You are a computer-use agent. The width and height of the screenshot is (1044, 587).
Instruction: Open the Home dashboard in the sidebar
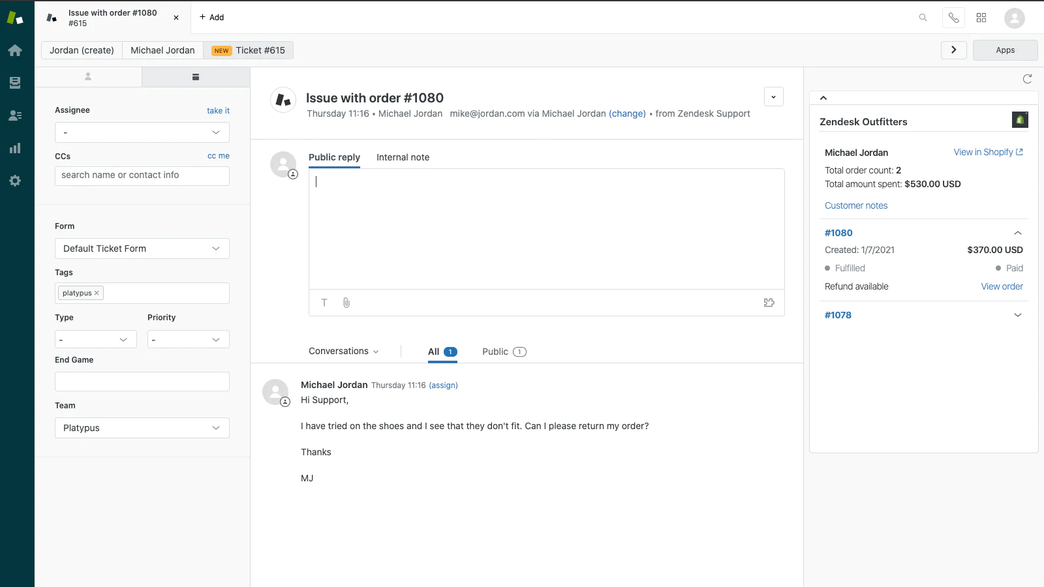click(x=15, y=50)
